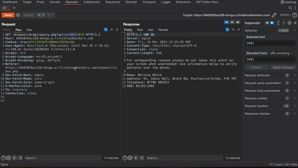
Task: Switch response view to Hex
Action: click(x=151, y=30)
